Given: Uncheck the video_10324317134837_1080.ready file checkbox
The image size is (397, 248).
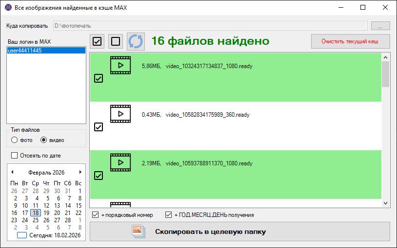Looking at the screenshot, I should point(98,78).
